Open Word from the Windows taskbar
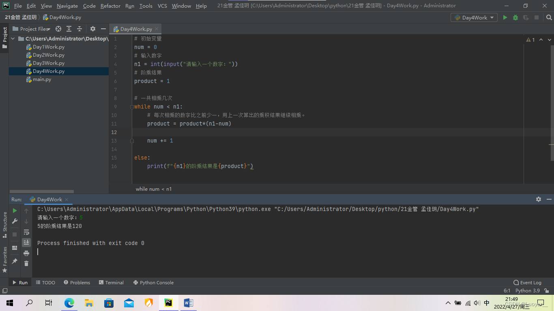The height and width of the screenshot is (311, 554). [x=188, y=302]
